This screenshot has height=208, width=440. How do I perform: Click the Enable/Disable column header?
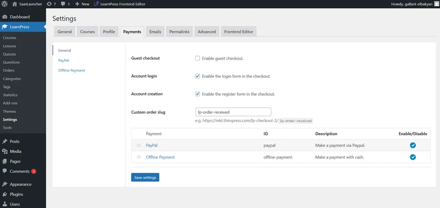click(x=413, y=134)
